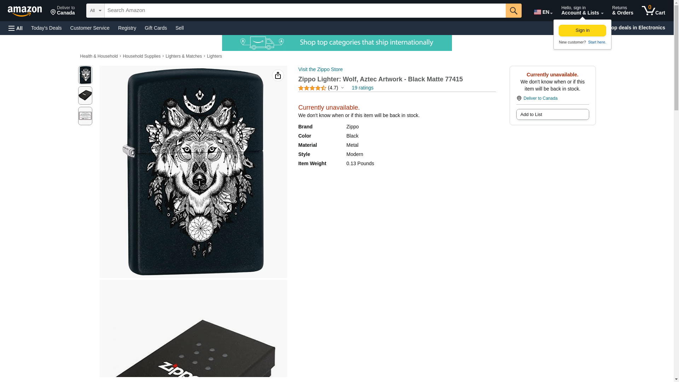Click the Amazon logo
This screenshot has height=382, width=679.
click(25, 11)
